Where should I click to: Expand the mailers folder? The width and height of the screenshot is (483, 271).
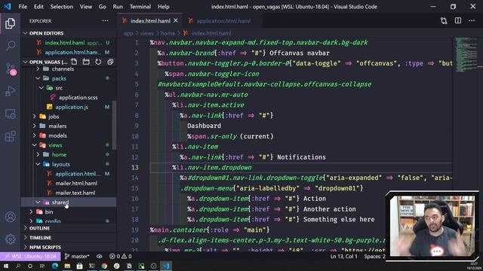coord(35,126)
